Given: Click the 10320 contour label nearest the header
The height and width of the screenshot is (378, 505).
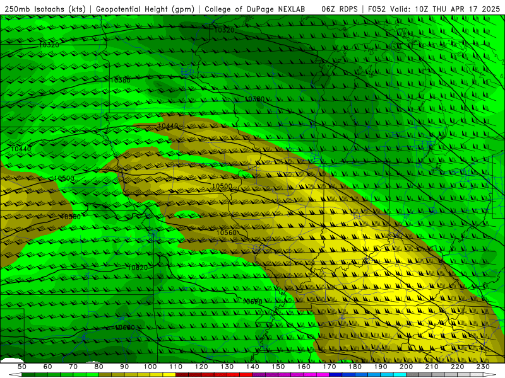Looking at the screenshot, I should pyautogui.click(x=224, y=30).
